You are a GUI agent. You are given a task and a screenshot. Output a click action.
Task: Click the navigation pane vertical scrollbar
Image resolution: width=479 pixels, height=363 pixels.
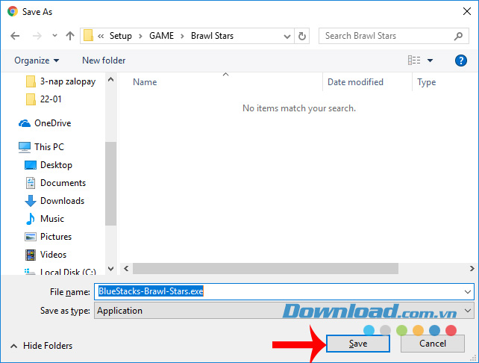click(x=110, y=179)
